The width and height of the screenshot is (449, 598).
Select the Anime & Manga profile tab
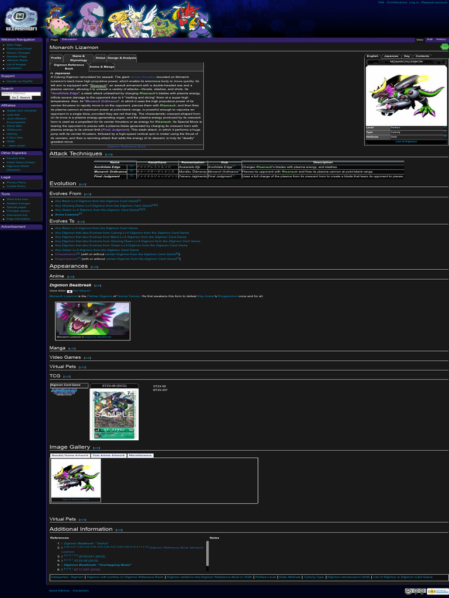(x=102, y=67)
